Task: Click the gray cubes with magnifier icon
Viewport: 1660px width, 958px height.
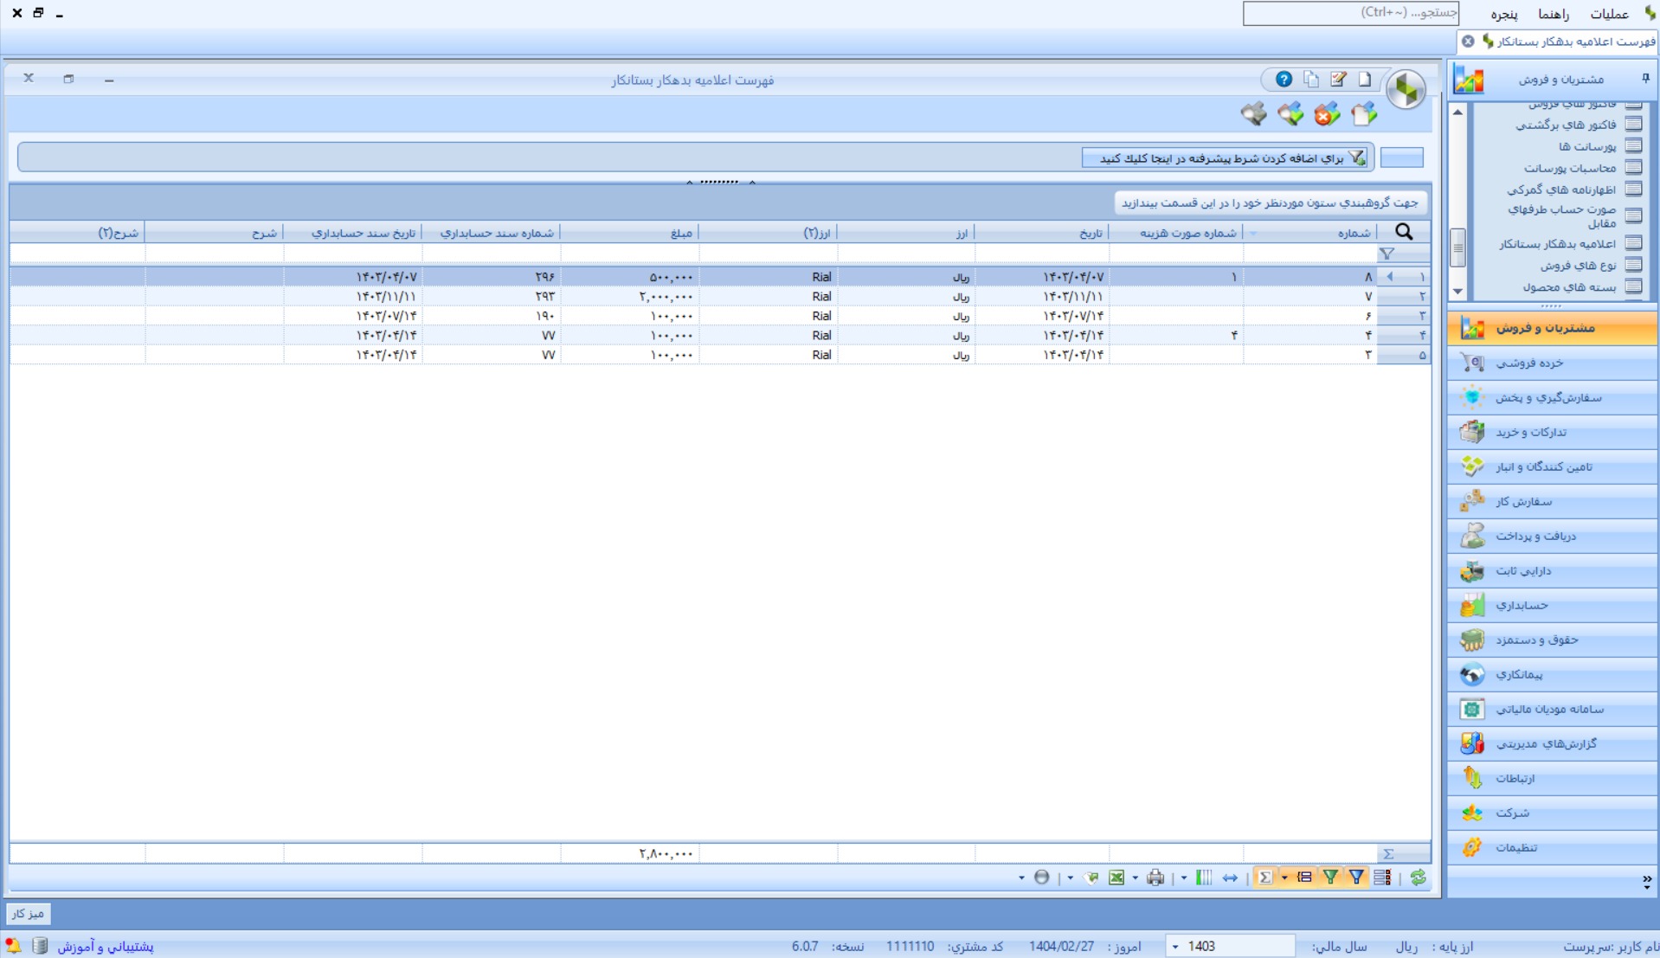Action: [x=1253, y=113]
